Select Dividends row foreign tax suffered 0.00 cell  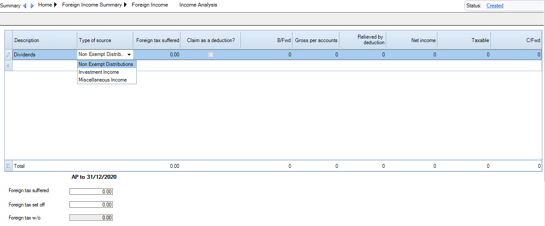(x=157, y=55)
